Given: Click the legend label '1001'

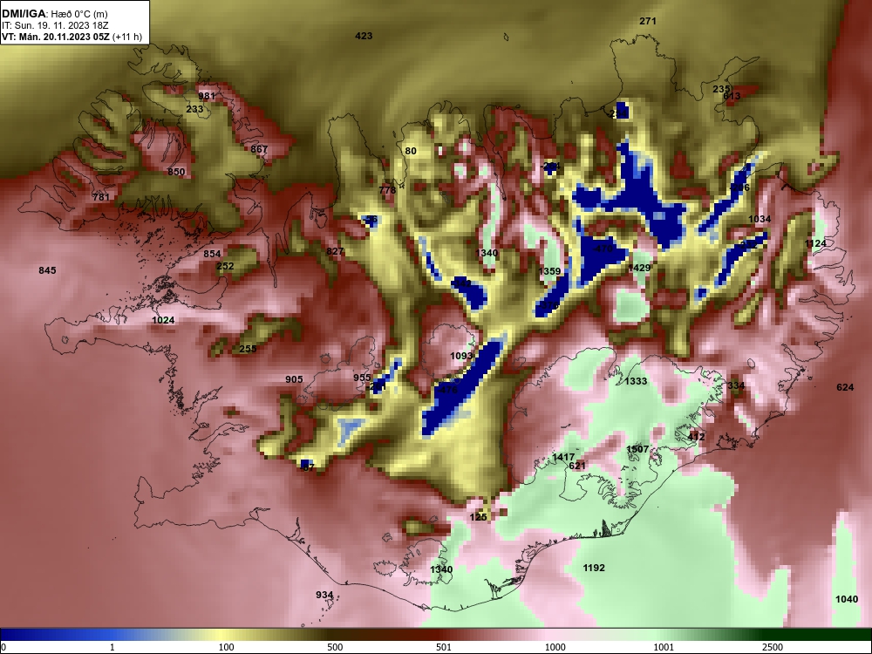Looking at the screenshot, I should coord(664,647).
